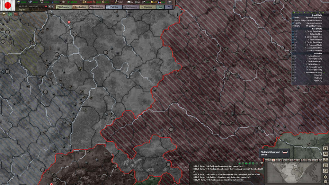Toggle three-bars message log filter
Image resolution: width=329 pixels, height=185 pixels.
pyautogui.click(x=246, y=163)
